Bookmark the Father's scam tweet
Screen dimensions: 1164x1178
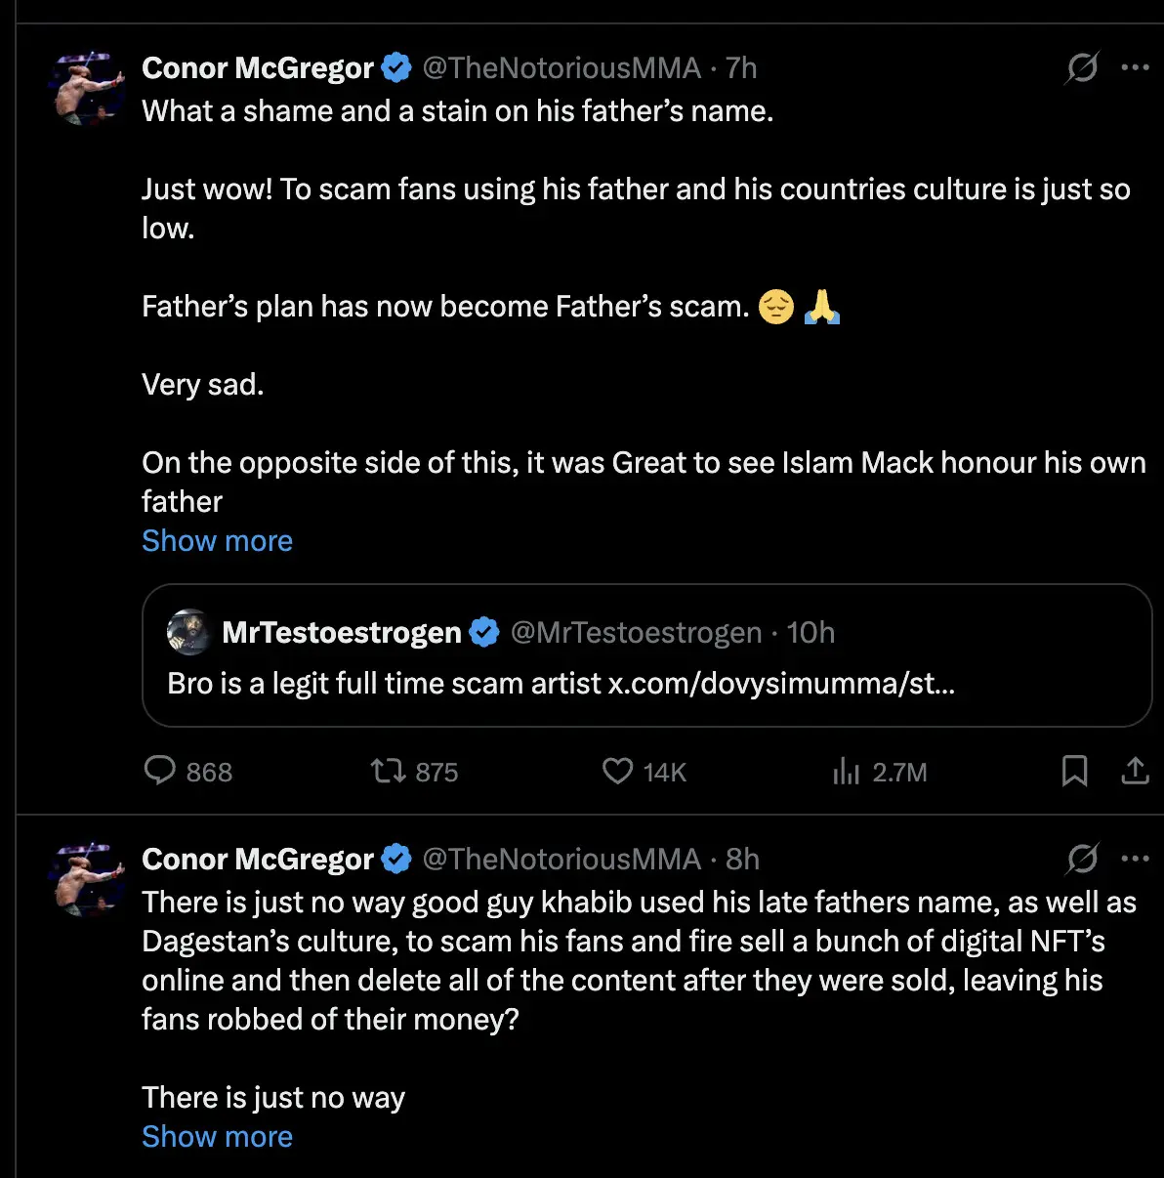(x=1074, y=772)
